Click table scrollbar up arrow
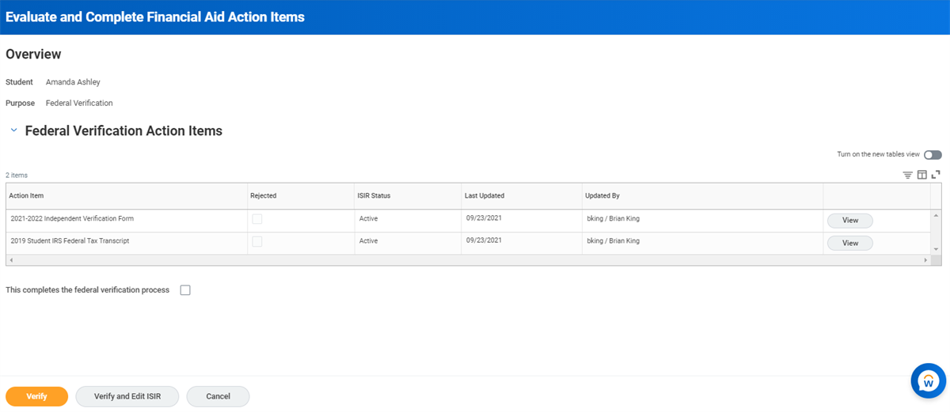The image size is (950, 412). point(937,215)
